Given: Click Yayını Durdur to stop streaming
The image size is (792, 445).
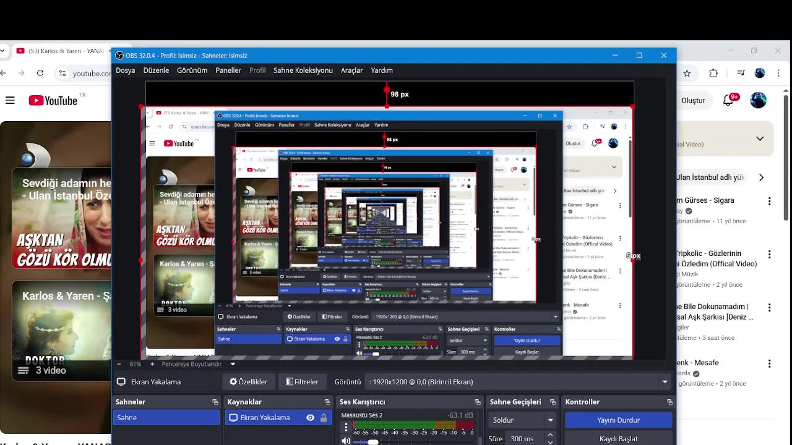Looking at the screenshot, I should (x=618, y=420).
